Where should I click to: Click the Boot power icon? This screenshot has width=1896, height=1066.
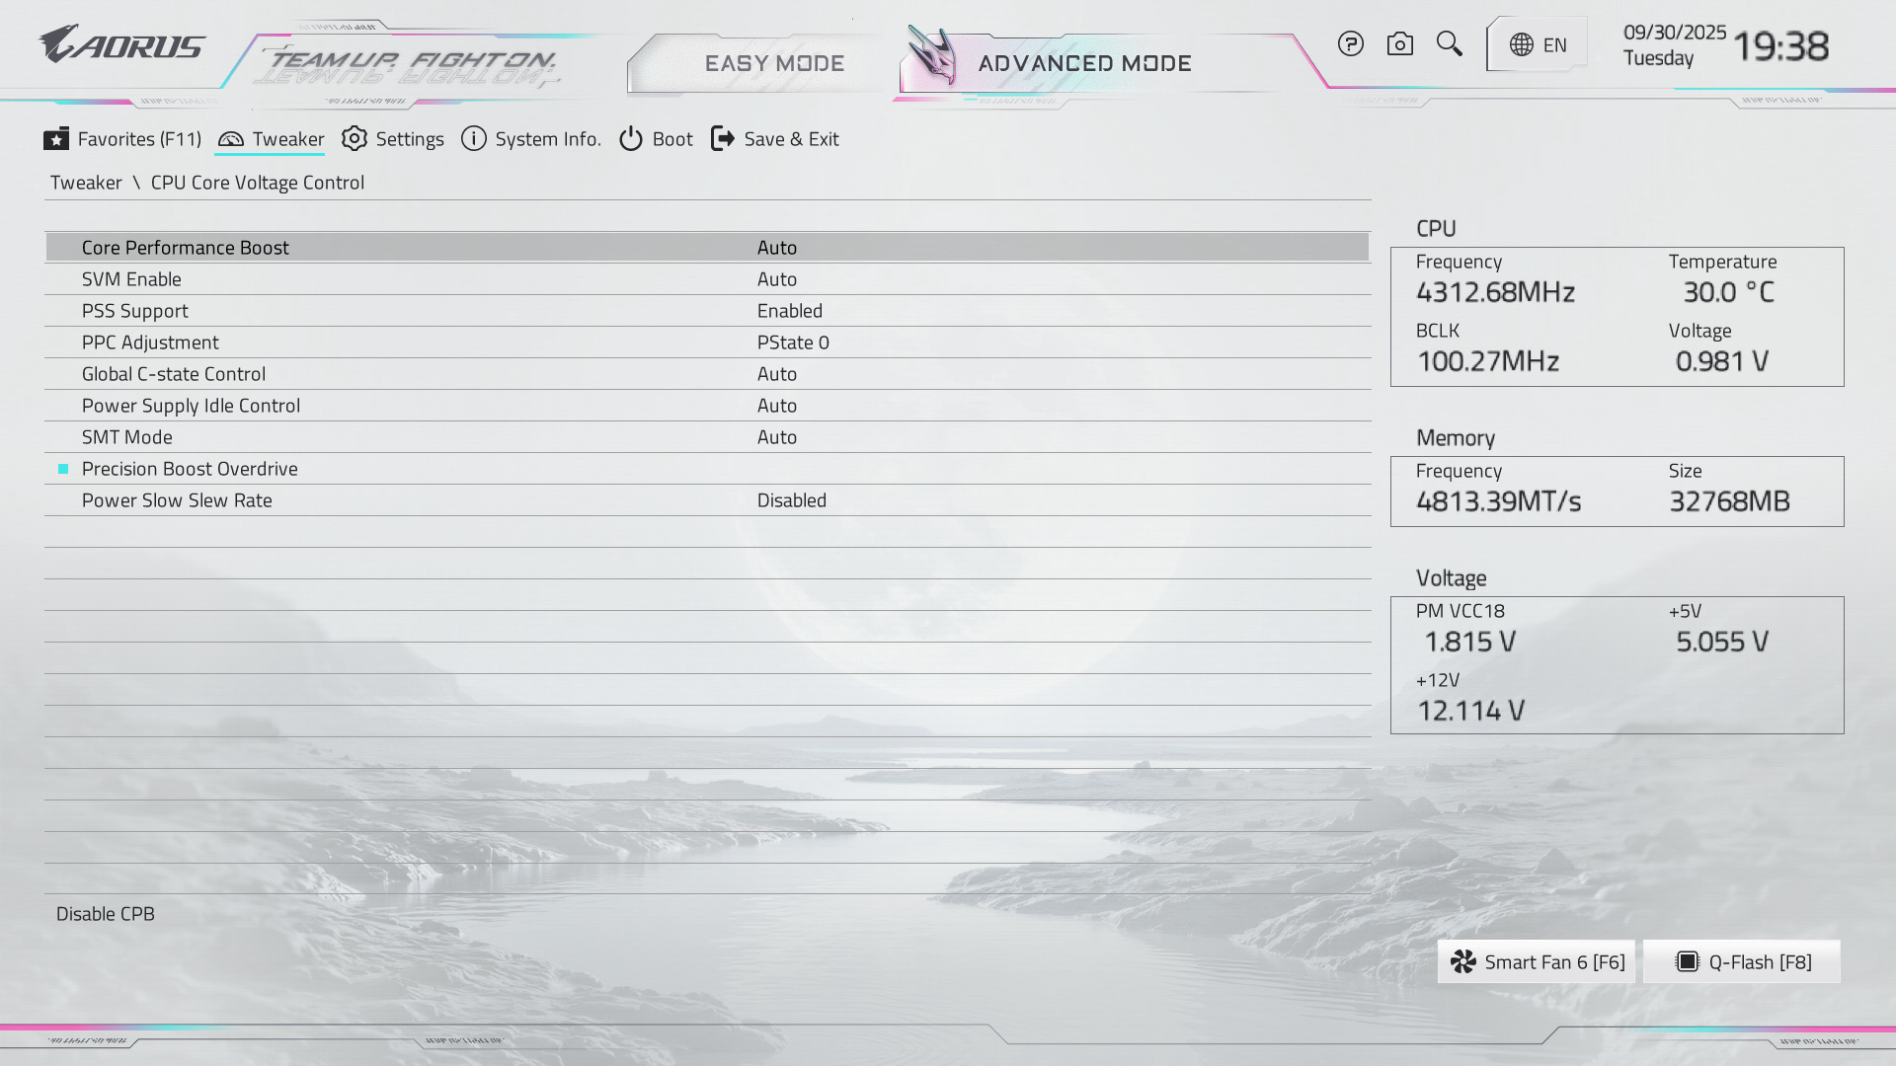(x=631, y=139)
